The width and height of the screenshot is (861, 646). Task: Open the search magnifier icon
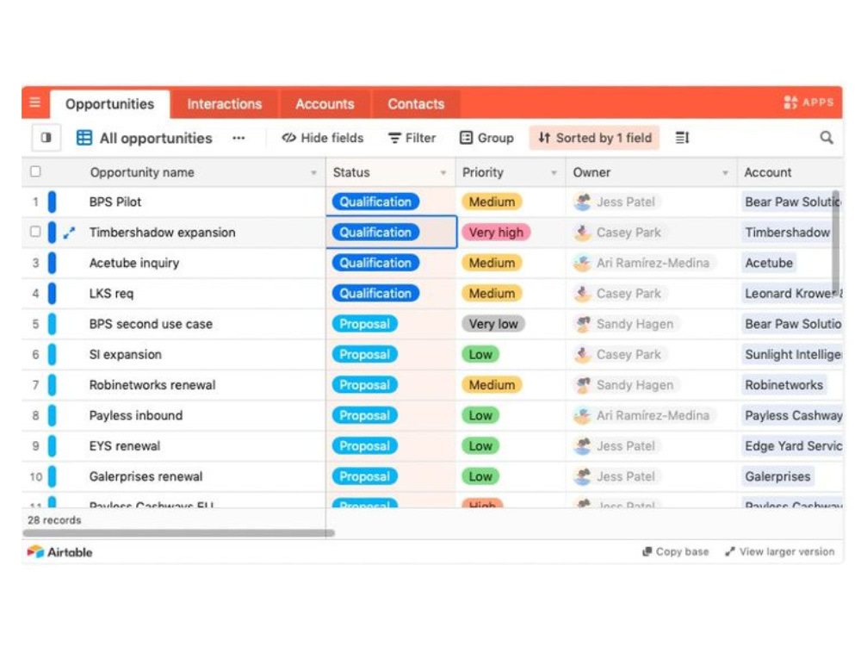click(x=827, y=138)
